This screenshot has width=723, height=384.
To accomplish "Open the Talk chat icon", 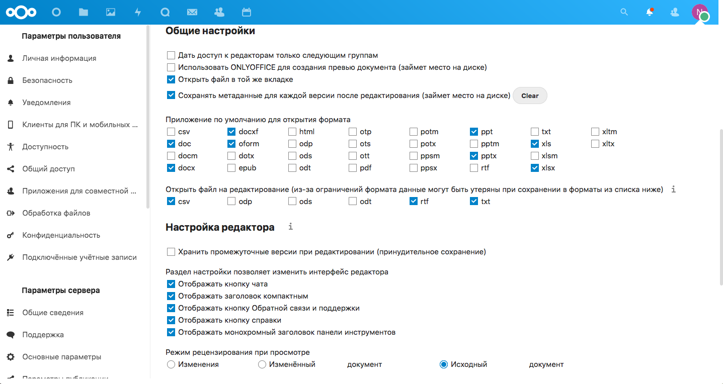I will point(165,12).
